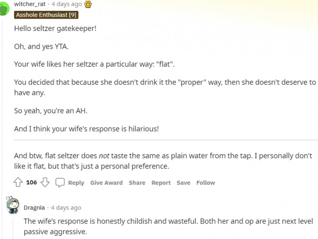Viewport: 318px width, 239px height.
Task: Click the Reply text button
Action: pos(76,183)
